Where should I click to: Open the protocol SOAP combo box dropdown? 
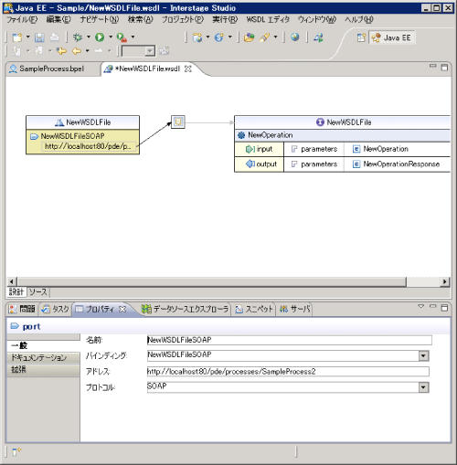coord(423,387)
